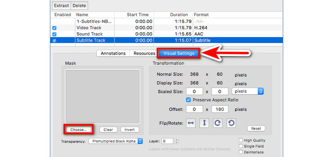Open the Transparency mode dropdown
This screenshot has height=157, width=332.
click(x=116, y=141)
